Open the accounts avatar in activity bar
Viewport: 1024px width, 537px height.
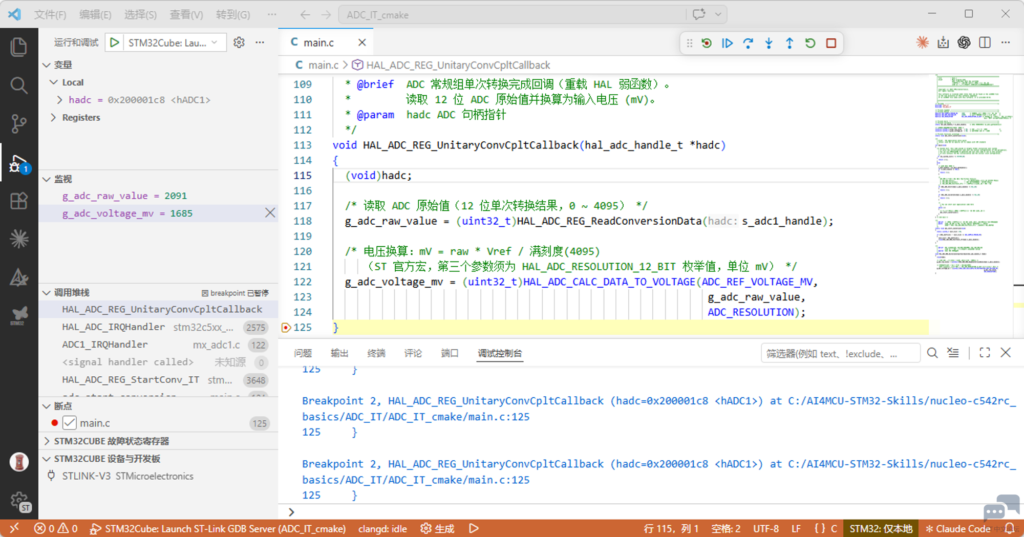(x=19, y=462)
